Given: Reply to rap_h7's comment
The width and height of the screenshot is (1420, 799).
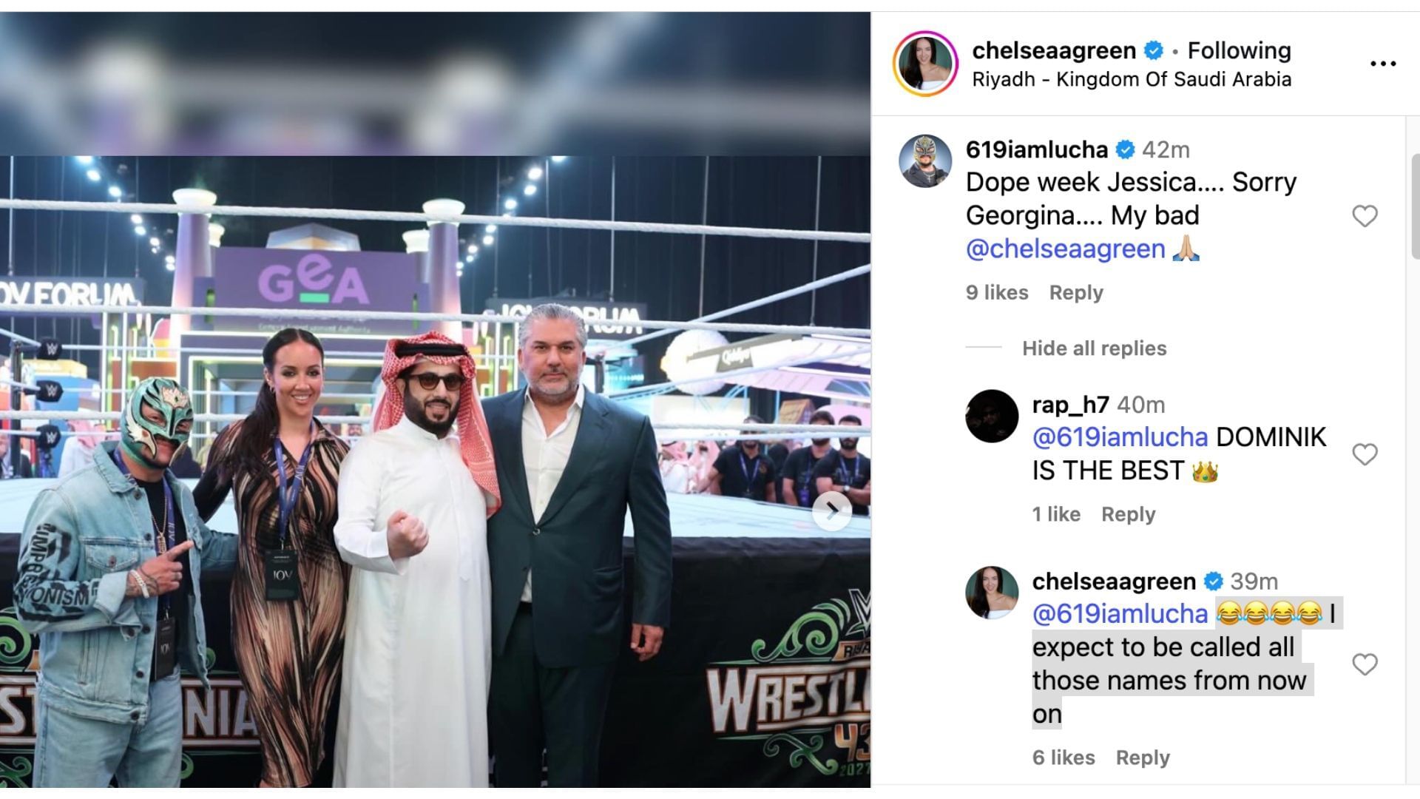Looking at the screenshot, I should coord(1128,515).
